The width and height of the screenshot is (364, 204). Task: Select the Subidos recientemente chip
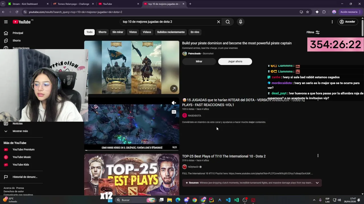point(171,32)
